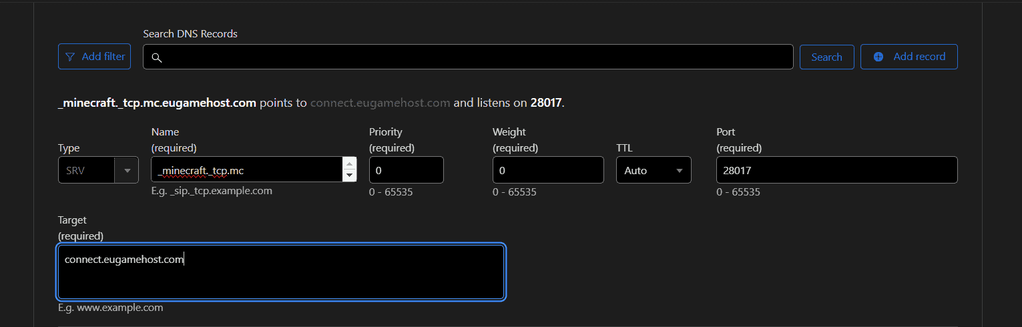Focus the Search DNS Records field
The width and height of the screenshot is (1022, 327).
[x=468, y=57]
